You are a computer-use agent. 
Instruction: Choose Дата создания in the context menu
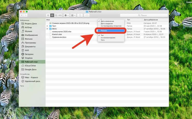[107, 24]
